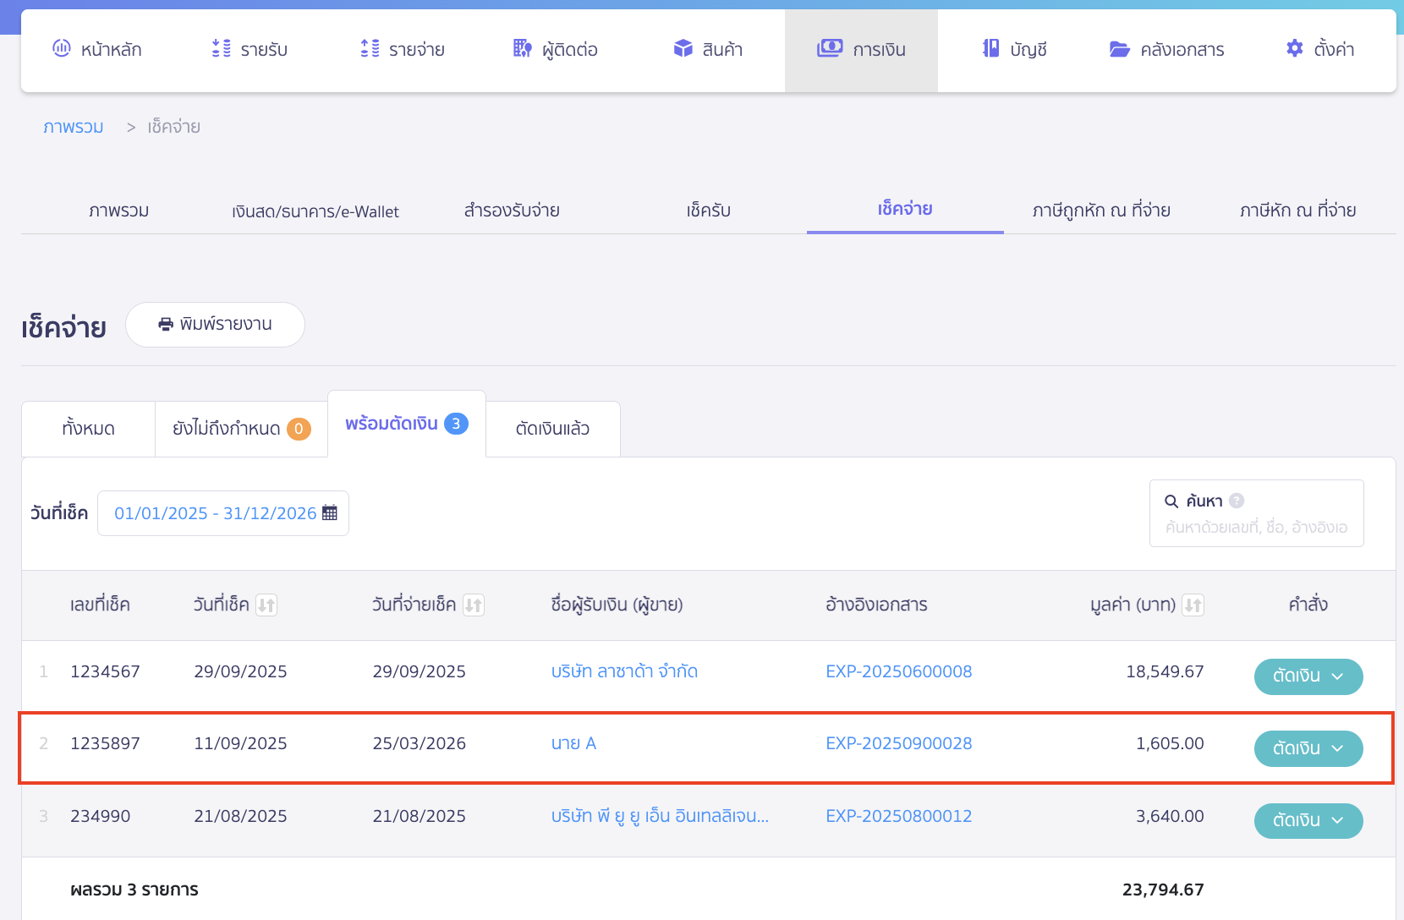
Task: Click the finance money icon
Action: 829,49
